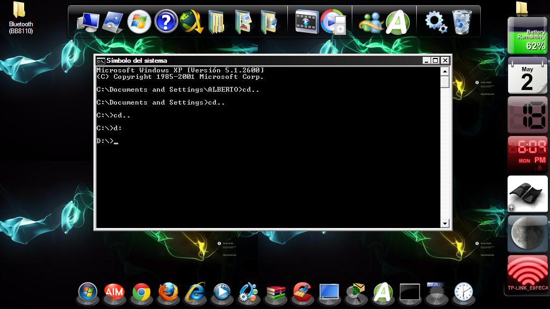Launch AIM from the bottom dock
550x309 pixels.
[x=114, y=291]
